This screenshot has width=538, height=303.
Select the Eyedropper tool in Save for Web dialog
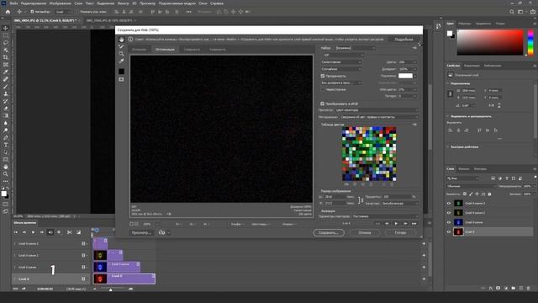pos(121,61)
